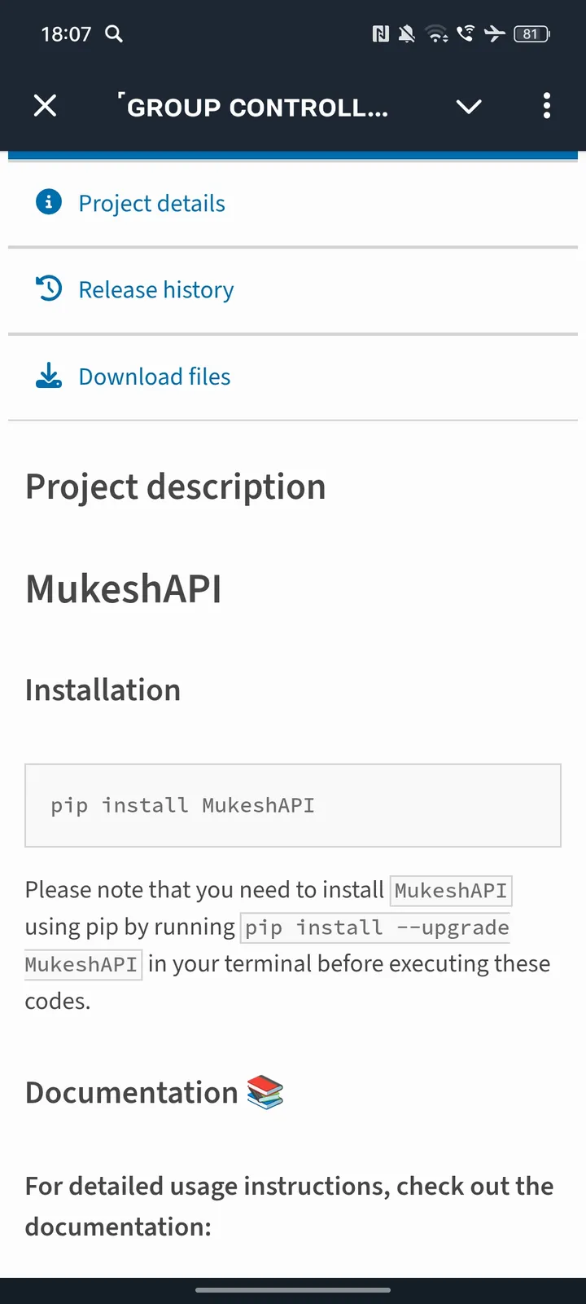586x1304 pixels.
Task: Select the MukeshAPI heading text
Action: coord(124,588)
